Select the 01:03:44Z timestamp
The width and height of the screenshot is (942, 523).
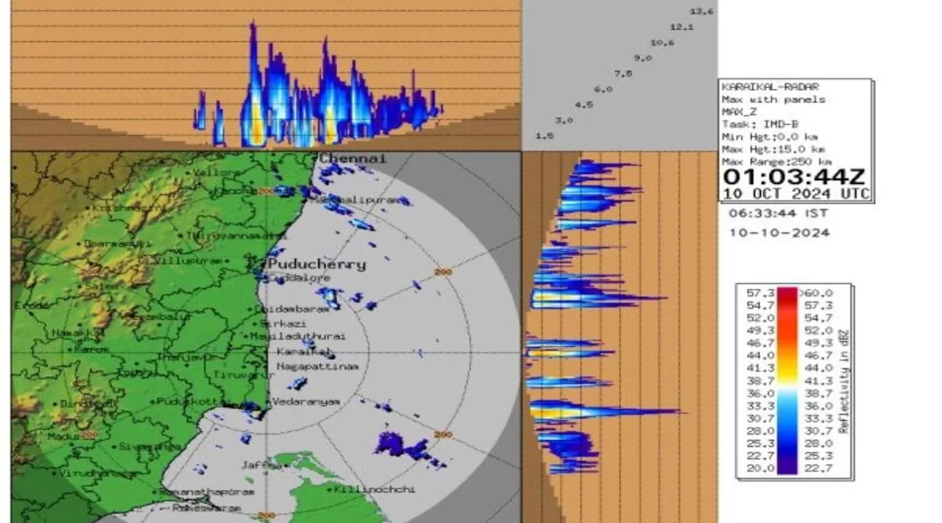tap(795, 177)
